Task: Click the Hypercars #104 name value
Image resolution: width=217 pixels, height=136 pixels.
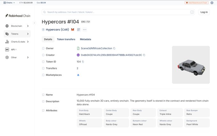Action: click(x=86, y=95)
